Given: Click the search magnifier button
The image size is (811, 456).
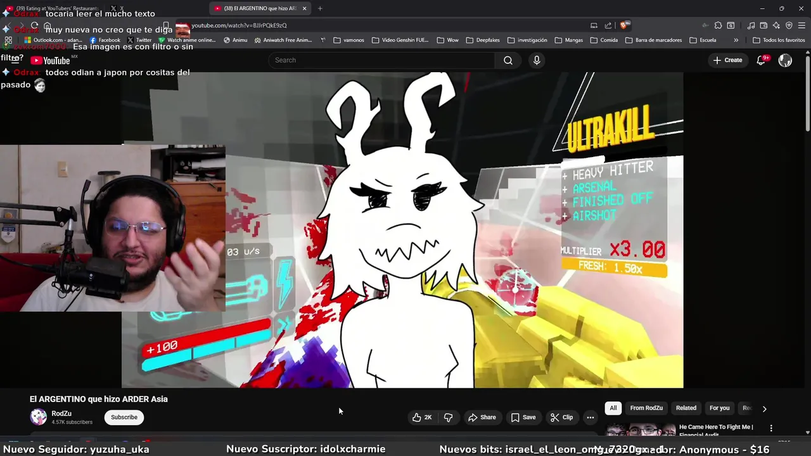Looking at the screenshot, I should [508, 60].
